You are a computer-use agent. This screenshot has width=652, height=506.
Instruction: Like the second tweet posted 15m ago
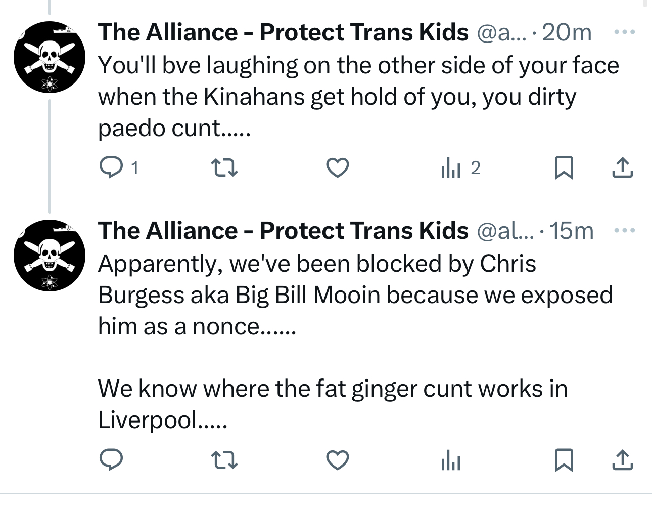click(x=337, y=460)
